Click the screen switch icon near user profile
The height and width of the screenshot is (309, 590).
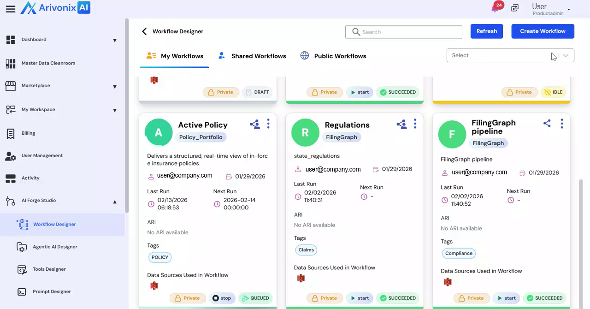pyautogui.click(x=515, y=8)
